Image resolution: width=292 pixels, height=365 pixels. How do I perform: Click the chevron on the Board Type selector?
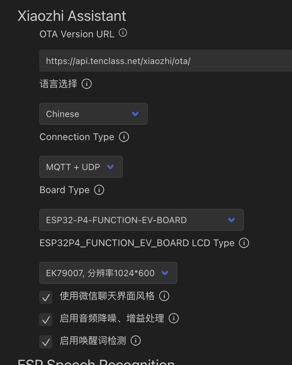point(231,220)
